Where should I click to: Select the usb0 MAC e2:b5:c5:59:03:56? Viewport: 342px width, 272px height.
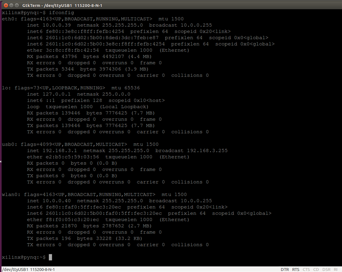click(x=72, y=157)
